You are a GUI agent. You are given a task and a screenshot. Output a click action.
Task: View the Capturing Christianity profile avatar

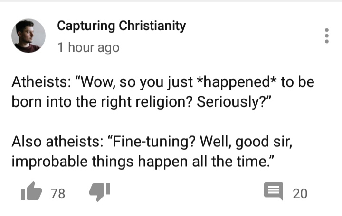pos(28,36)
